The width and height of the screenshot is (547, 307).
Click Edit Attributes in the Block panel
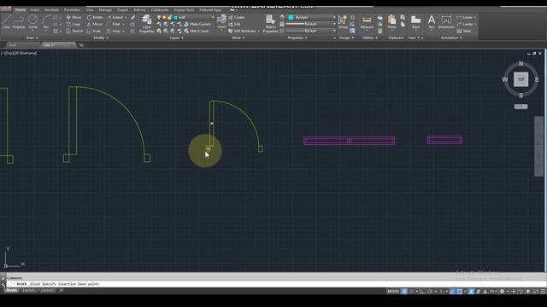coord(243,31)
